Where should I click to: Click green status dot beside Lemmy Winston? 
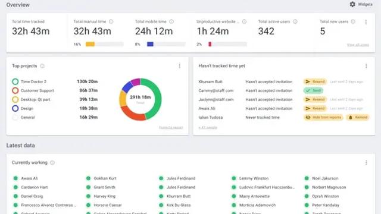(x=234, y=178)
